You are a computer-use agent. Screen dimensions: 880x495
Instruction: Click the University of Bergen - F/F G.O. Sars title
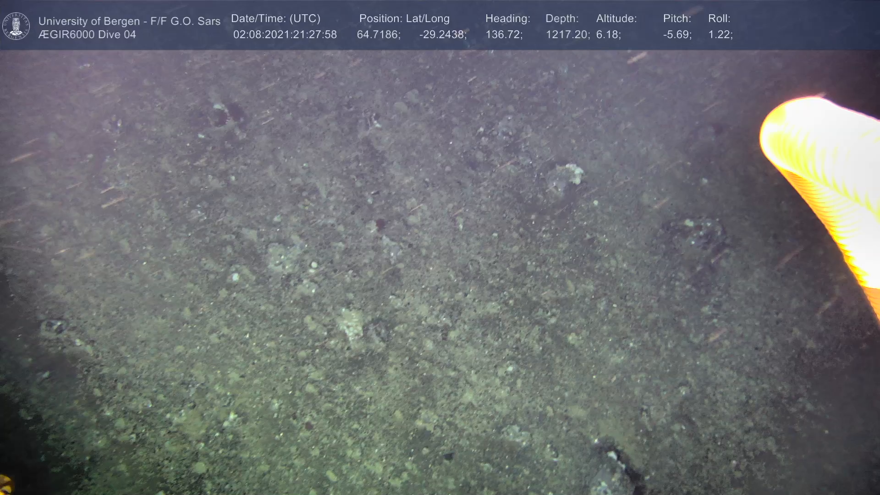click(129, 21)
